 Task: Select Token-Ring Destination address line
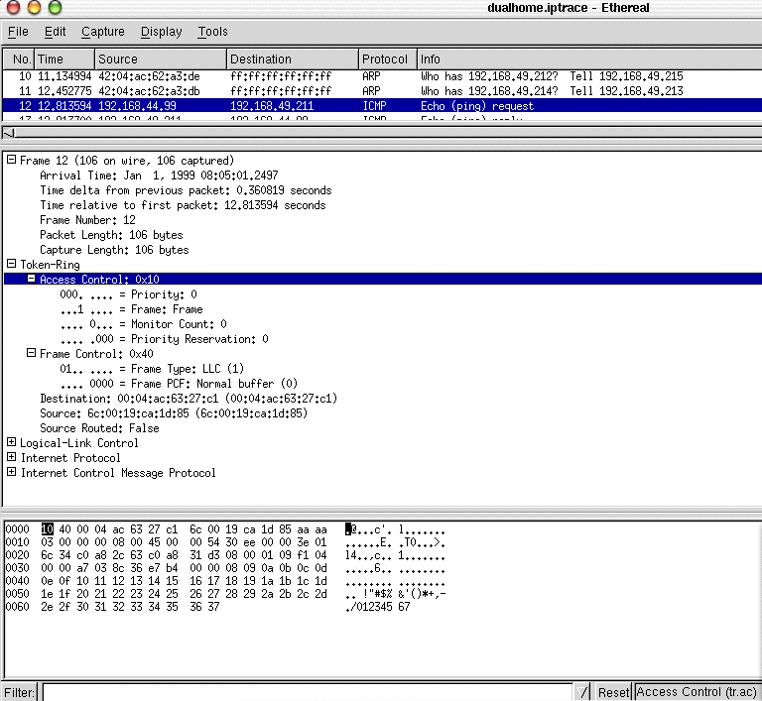pyautogui.click(x=189, y=399)
